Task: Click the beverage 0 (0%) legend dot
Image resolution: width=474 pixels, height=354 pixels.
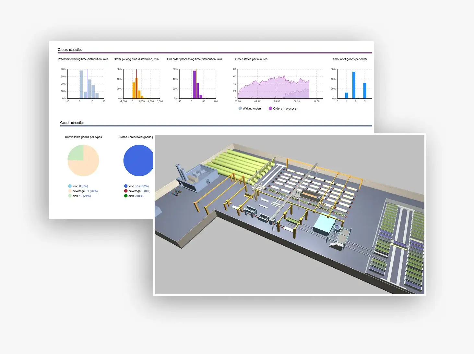Action: (126, 191)
